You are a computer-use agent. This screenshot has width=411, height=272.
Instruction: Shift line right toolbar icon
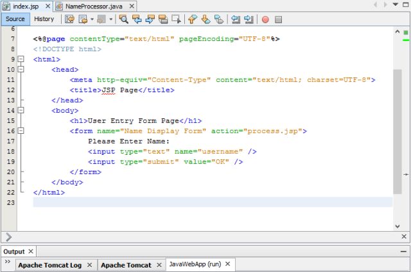[248, 19]
